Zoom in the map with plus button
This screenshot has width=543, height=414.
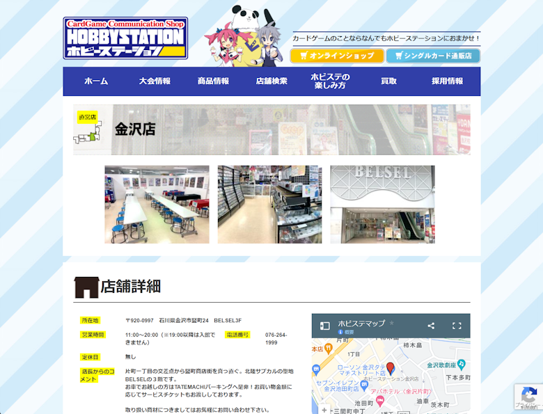(x=324, y=410)
